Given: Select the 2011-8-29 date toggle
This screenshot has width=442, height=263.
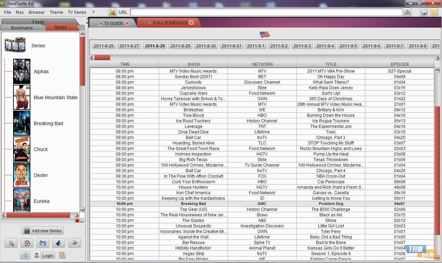Looking at the screenshot, I should click(180, 46).
